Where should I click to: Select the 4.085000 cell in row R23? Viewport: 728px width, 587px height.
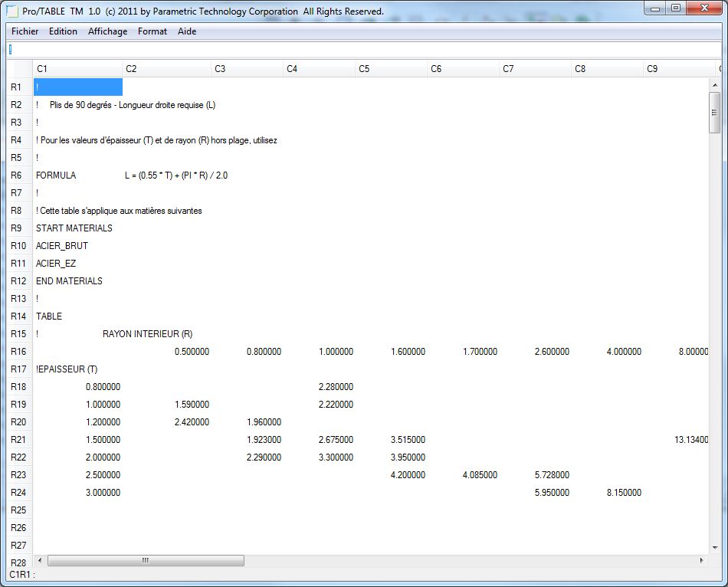click(480, 474)
